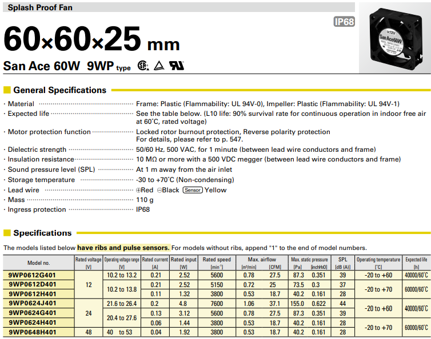
Task: Click the UL recognized component mark
Action: (x=177, y=66)
